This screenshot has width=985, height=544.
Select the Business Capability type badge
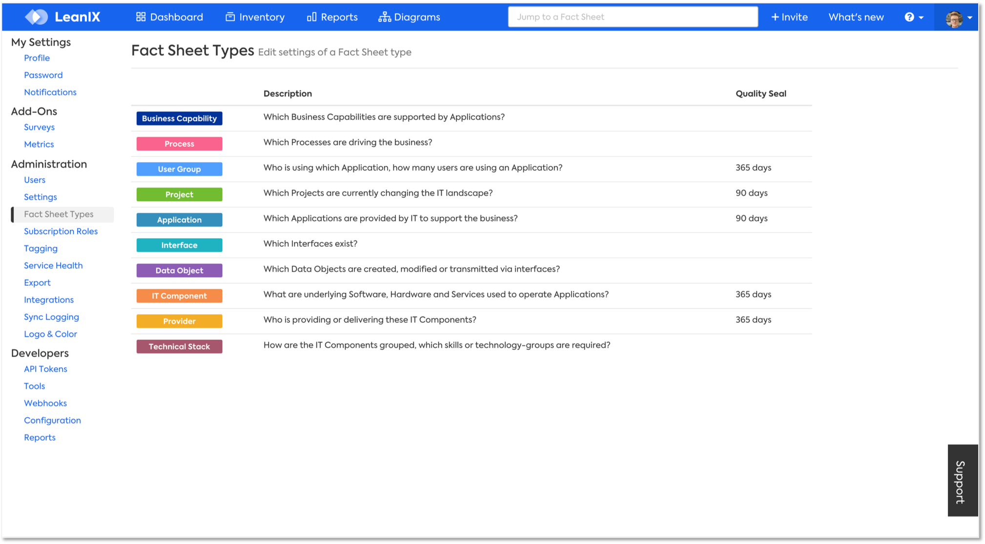coord(179,118)
